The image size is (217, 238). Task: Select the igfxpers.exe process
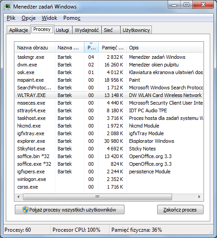[109, 172]
